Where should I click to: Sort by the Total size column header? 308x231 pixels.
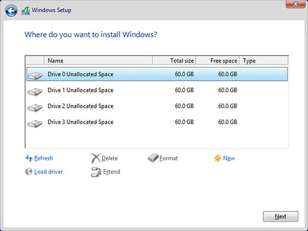[174, 60]
